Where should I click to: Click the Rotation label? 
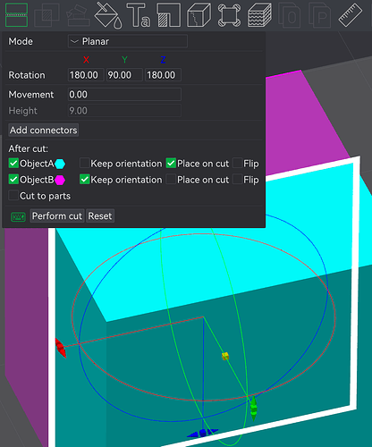(x=27, y=75)
